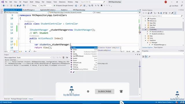Expand the References node
This screenshot has height=104, width=185.
145,21
